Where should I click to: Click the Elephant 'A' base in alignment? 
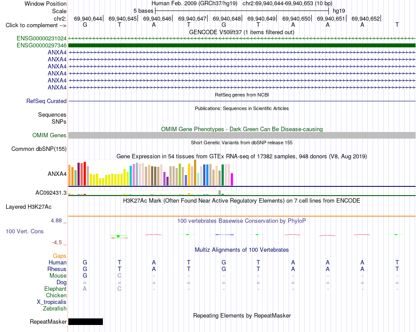(x=85, y=289)
